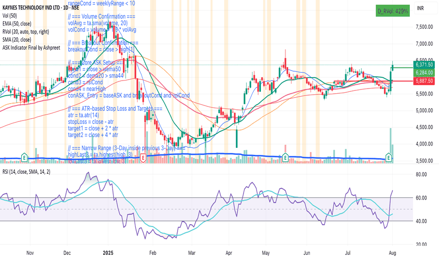Image resolution: width=439 pixels, height=259 pixels.
Task: Select the Vol (50) indicator legend
Action: pos(10,16)
